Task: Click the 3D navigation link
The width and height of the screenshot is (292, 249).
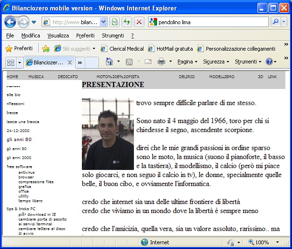Action: coord(260,77)
